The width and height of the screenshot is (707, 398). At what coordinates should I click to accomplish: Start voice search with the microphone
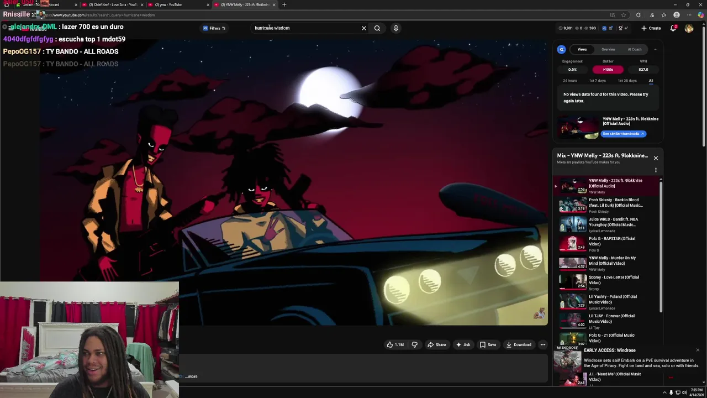[396, 28]
